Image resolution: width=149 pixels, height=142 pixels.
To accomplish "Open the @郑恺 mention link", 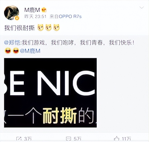I will tap(12, 42).
